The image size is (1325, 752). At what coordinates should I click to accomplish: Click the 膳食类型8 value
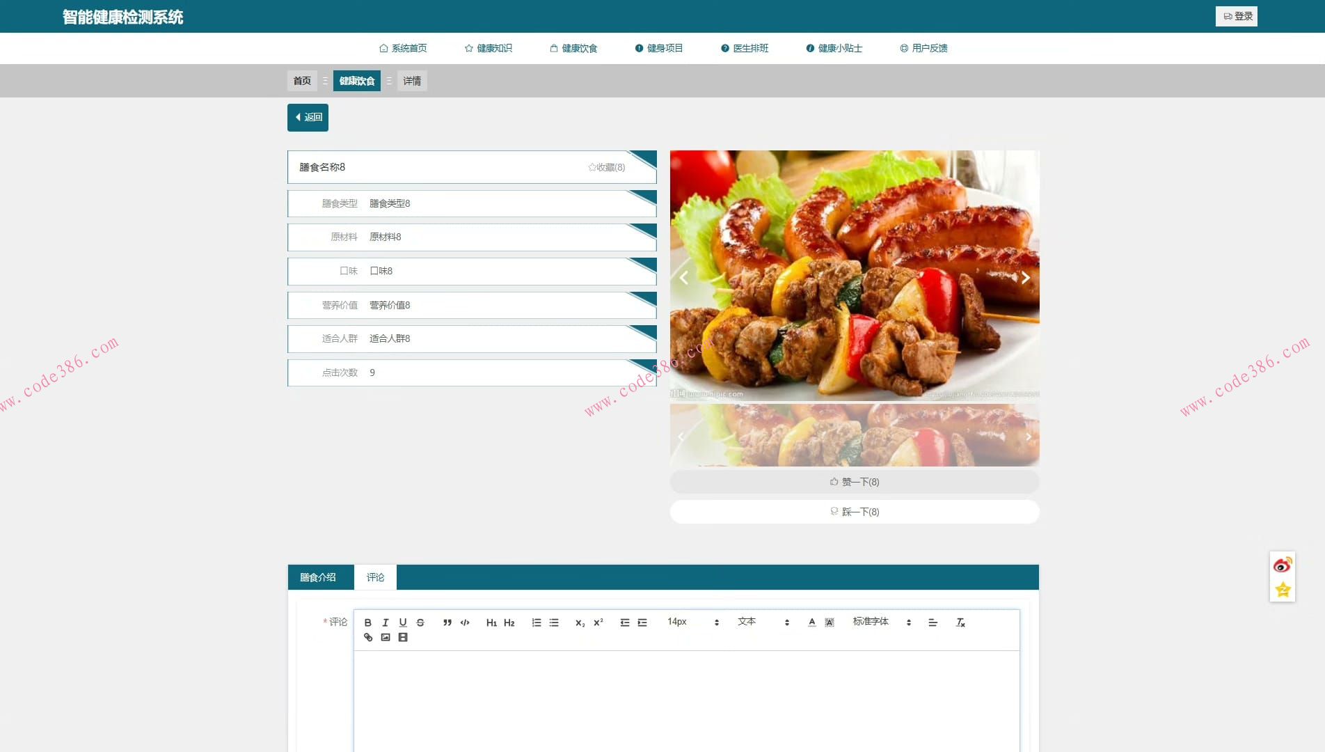click(390, 203)
